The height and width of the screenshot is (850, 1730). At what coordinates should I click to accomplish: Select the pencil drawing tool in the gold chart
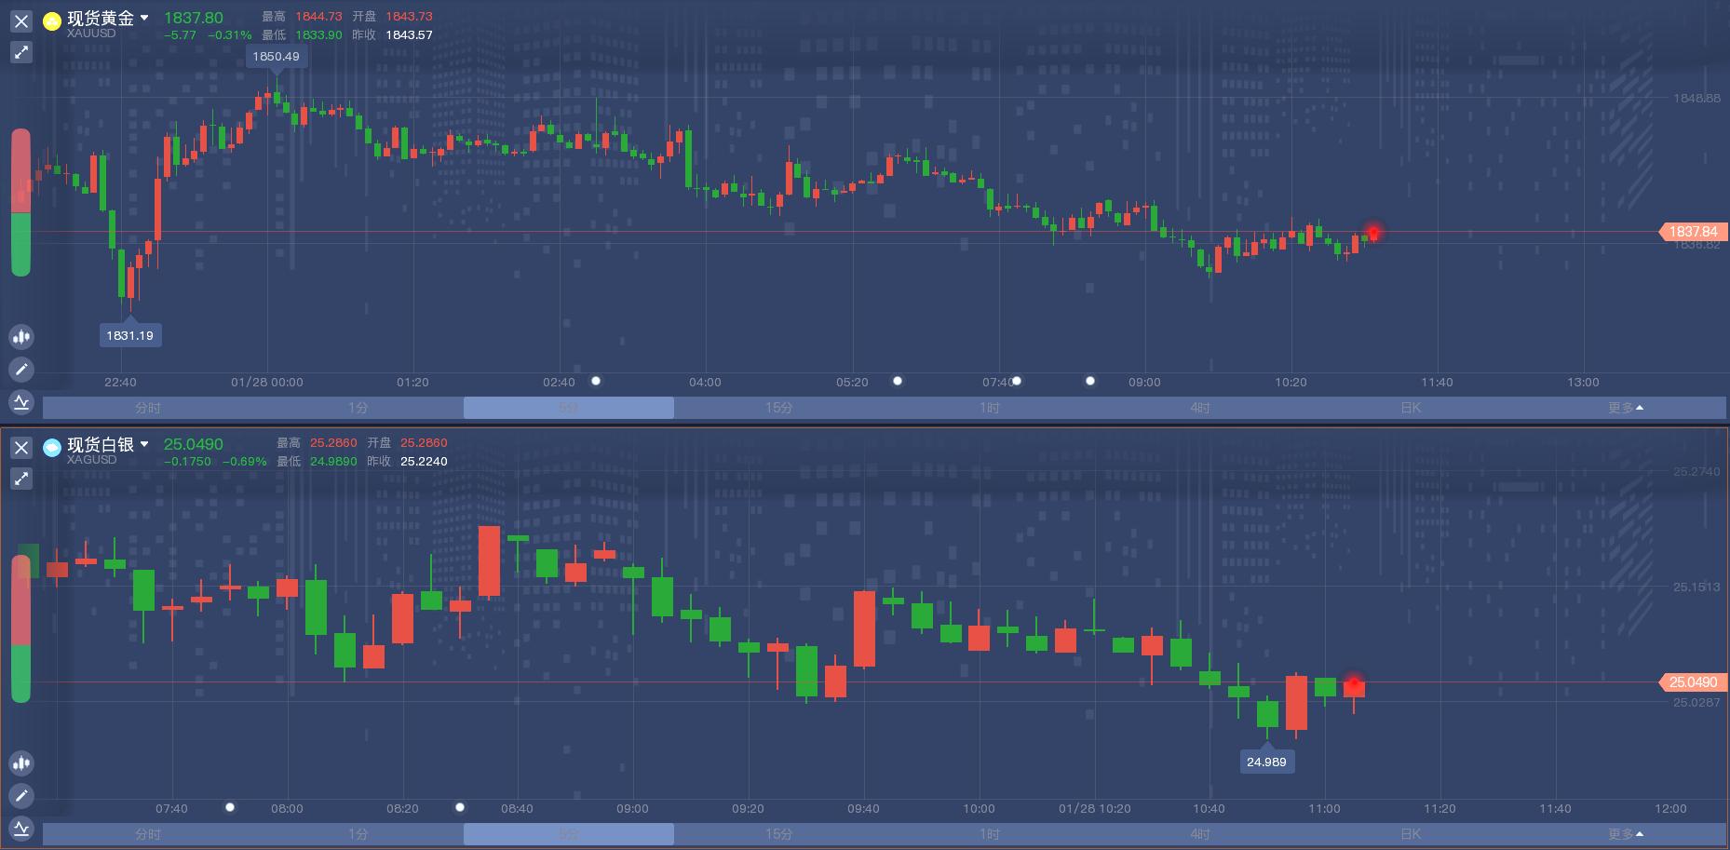tap(21, 370)
